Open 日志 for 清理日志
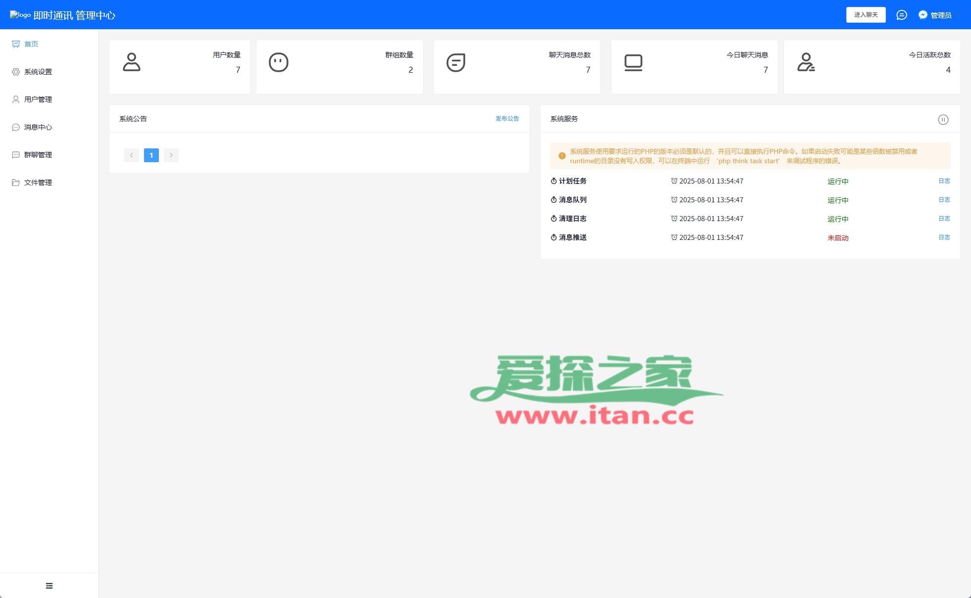The width and height of the screenshot is (971, 598). tap(944, 219)
